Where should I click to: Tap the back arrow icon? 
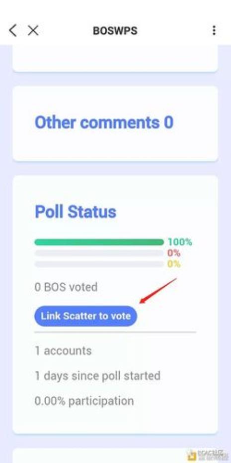click(x=13, y=30)
